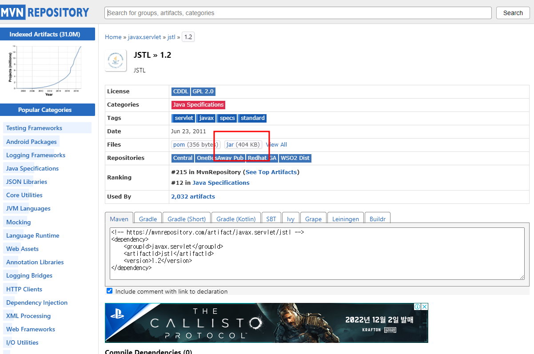Click the CDDL license tag

[181, 91]
